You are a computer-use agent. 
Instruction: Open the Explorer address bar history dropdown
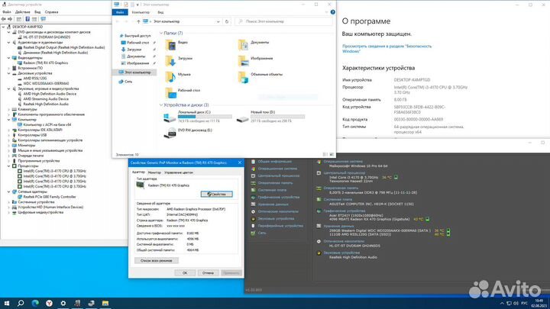pyautogui.click(x=218, y=21)
